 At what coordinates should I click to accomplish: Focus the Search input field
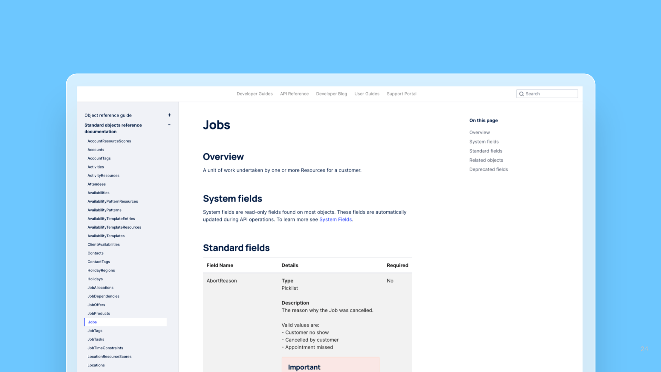pyautogui.click(x=547, y=94)
